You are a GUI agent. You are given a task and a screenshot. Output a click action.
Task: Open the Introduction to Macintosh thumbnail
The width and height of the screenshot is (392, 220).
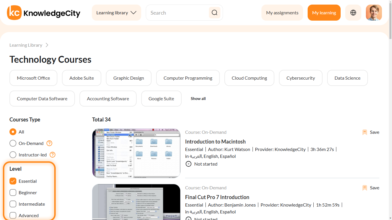pyautogui.click(x=136, y=153)
